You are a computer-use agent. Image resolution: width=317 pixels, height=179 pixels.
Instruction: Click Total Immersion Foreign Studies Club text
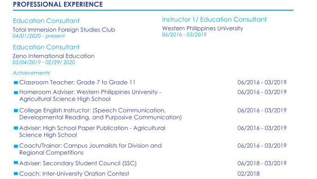click(64, 30)
